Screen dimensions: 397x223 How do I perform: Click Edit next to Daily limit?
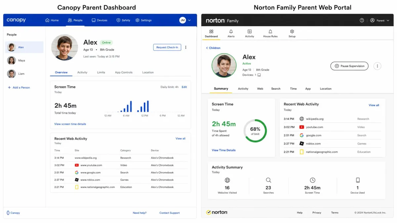click(x=184, y=87)
